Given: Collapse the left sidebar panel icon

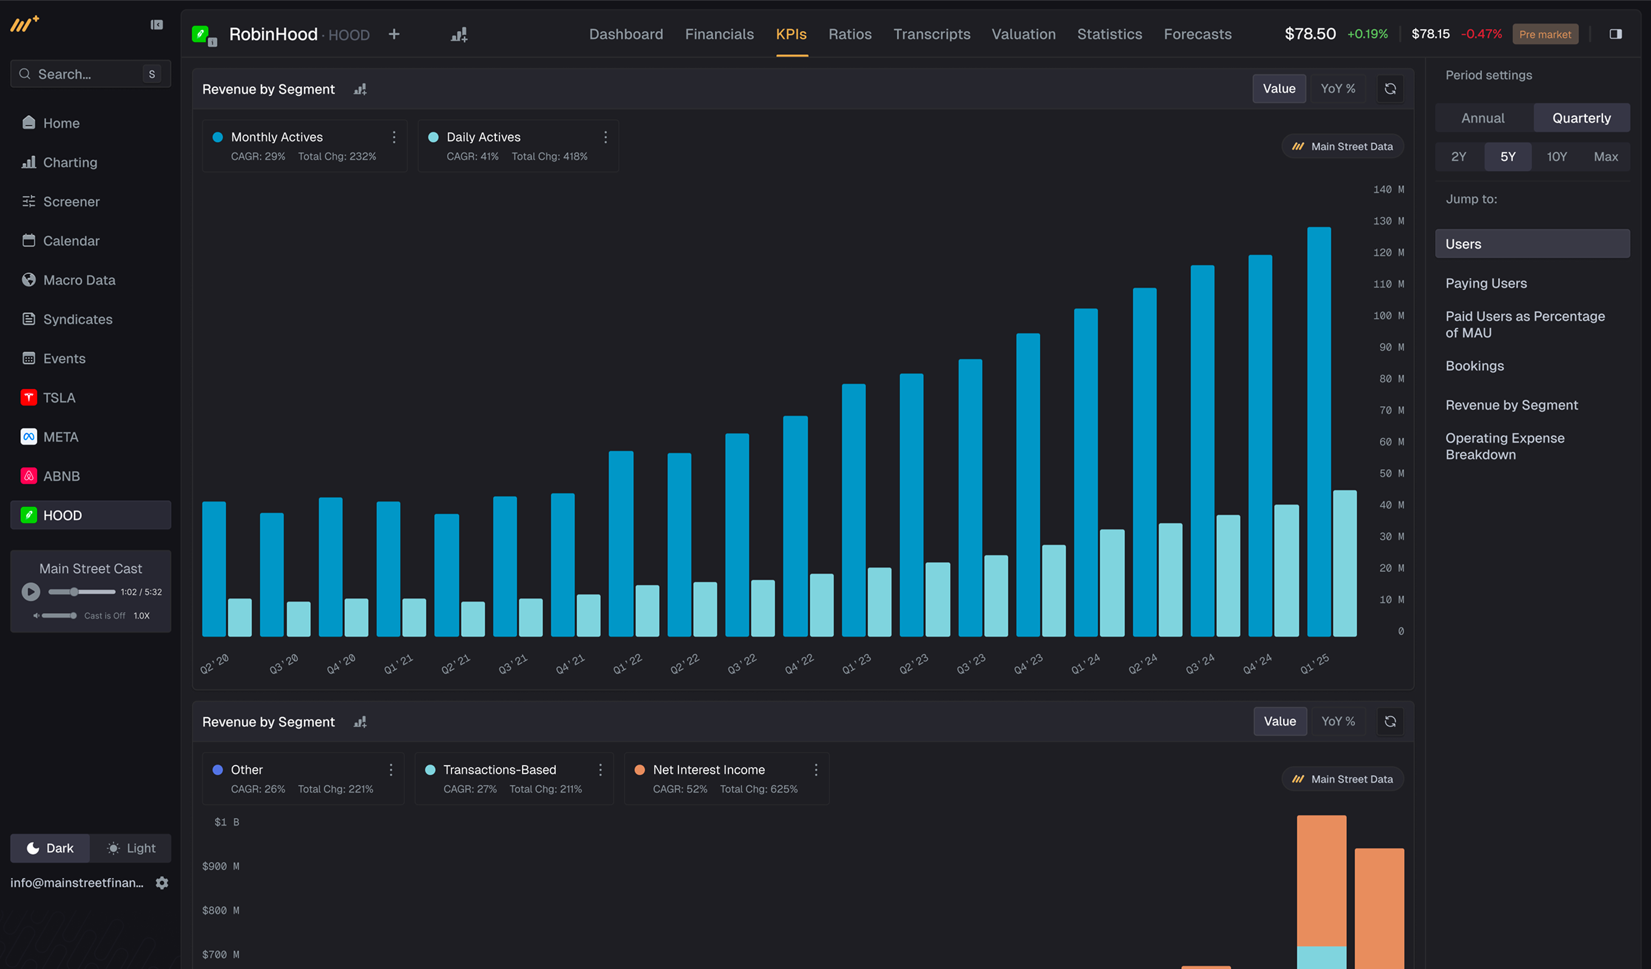Looking at the screenshot, I should tap(157, 25).
